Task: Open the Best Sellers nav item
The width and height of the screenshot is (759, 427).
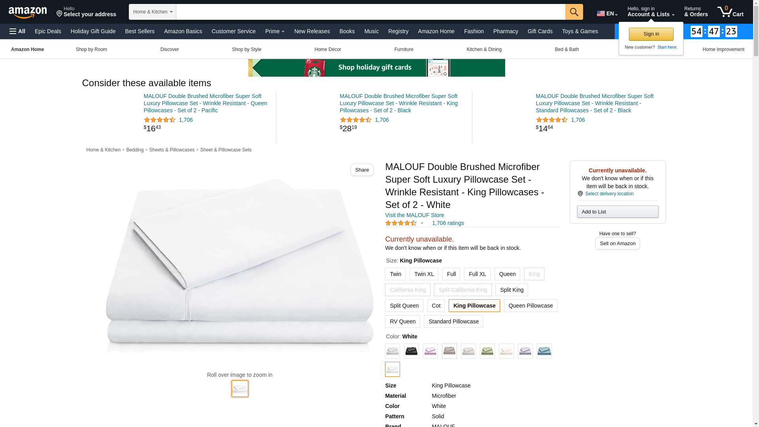Action: tap(140, 31)
